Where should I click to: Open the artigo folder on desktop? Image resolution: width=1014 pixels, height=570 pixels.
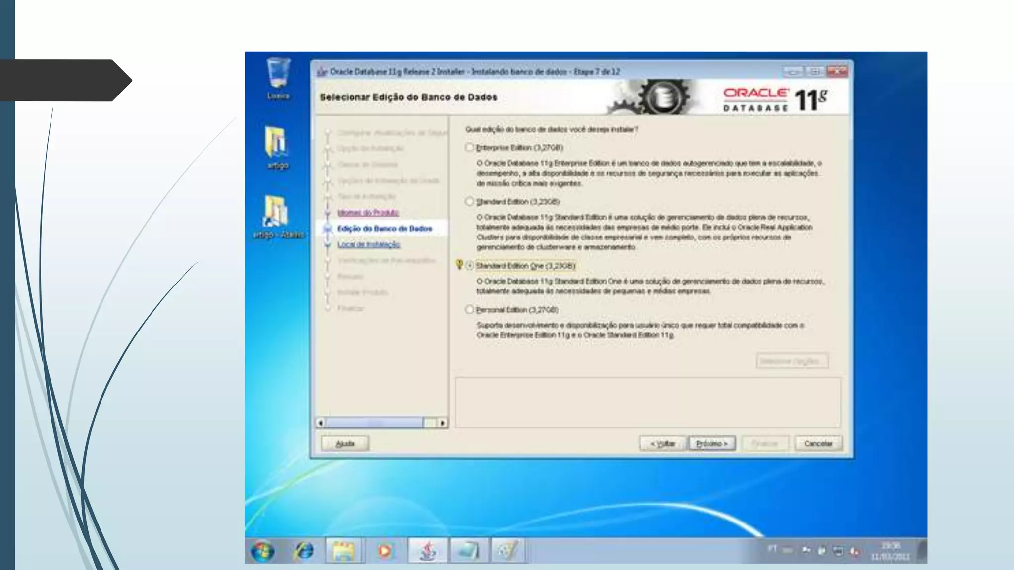click(x=276, y=143)
